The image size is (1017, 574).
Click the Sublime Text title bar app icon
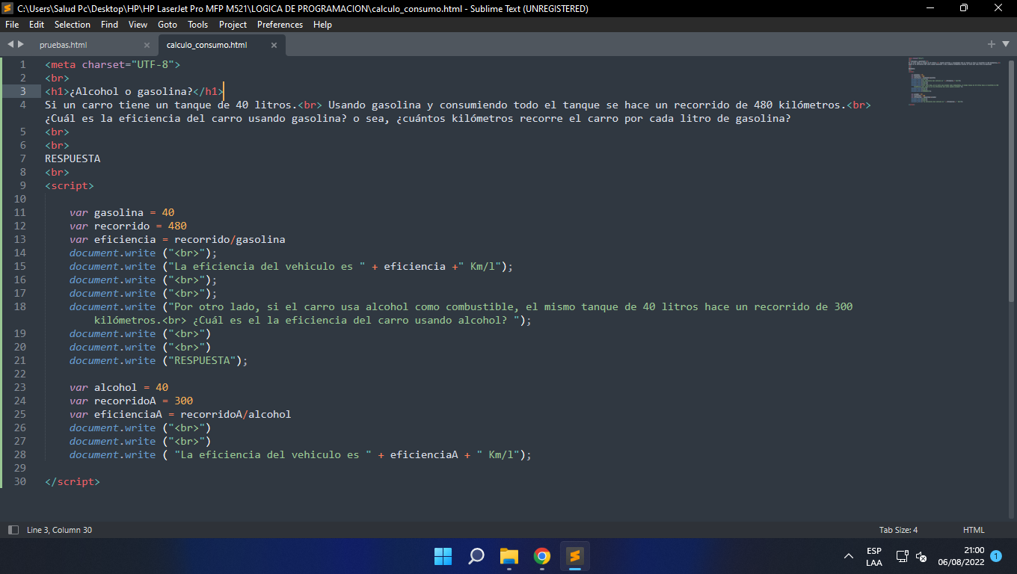point(8,8)
